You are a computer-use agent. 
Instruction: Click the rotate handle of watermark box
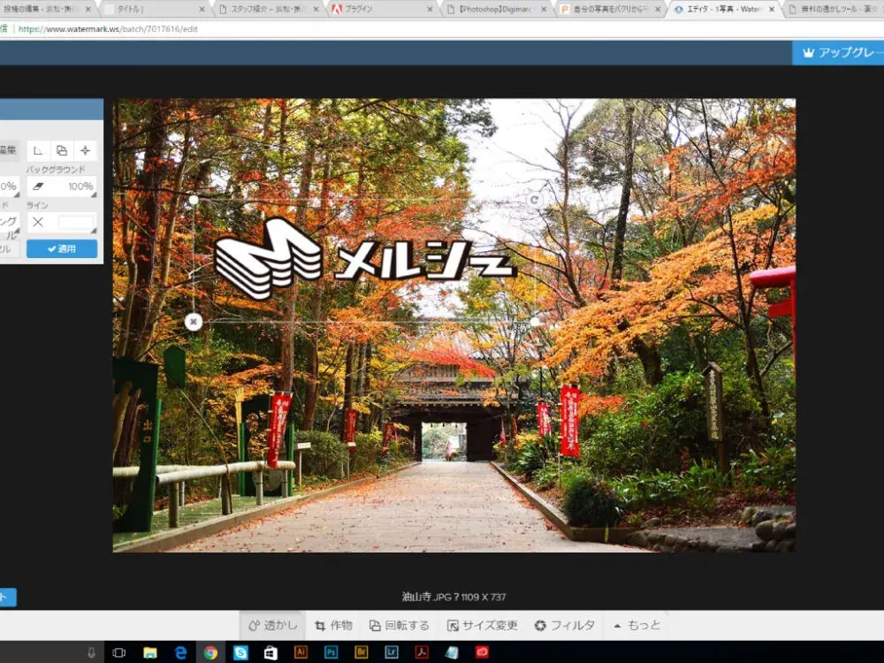[x=534, y=200]
